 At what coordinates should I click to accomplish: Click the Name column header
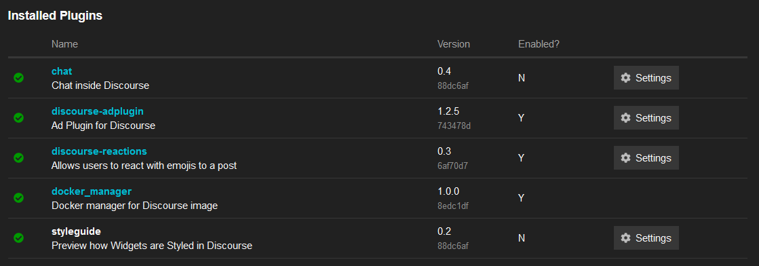[x=64, y=44]
